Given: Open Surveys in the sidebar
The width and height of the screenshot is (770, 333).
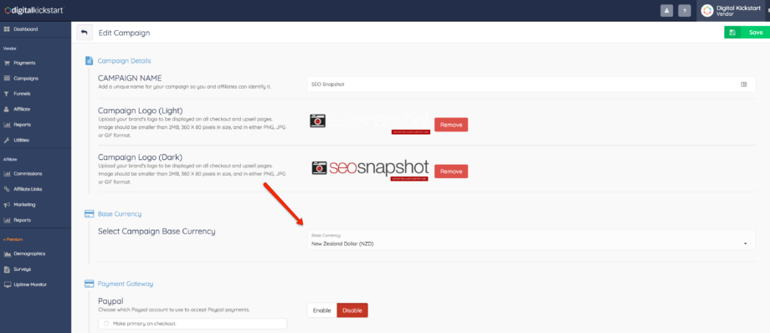Looking at the screenshot, I should tap(22, 269).
